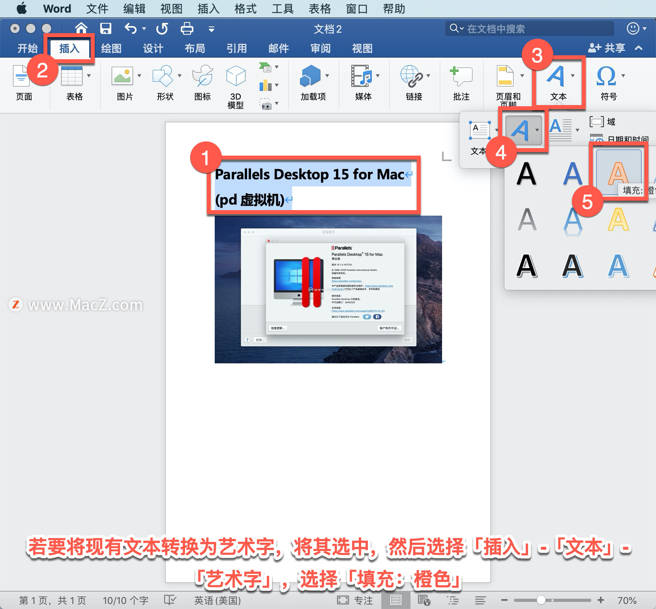The image size is (656, 609).
Task: Click the feedback smiley icon
Action: [x=633, y=28]
